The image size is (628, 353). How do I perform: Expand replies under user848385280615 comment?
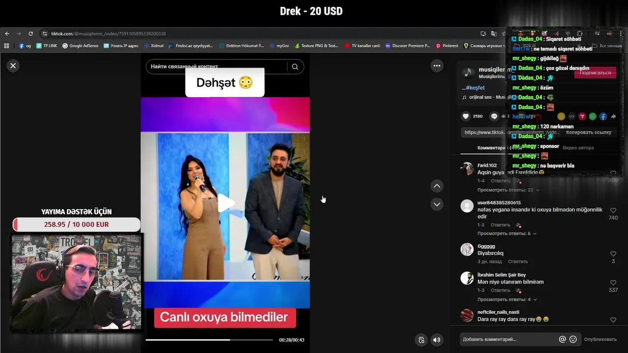coord(507,234)
